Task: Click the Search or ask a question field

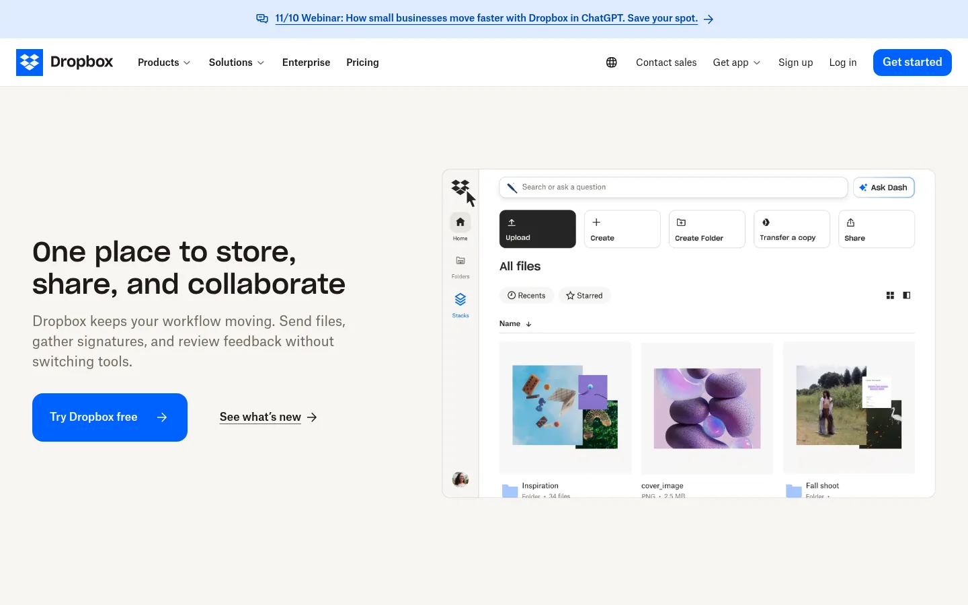Action: 674,188
